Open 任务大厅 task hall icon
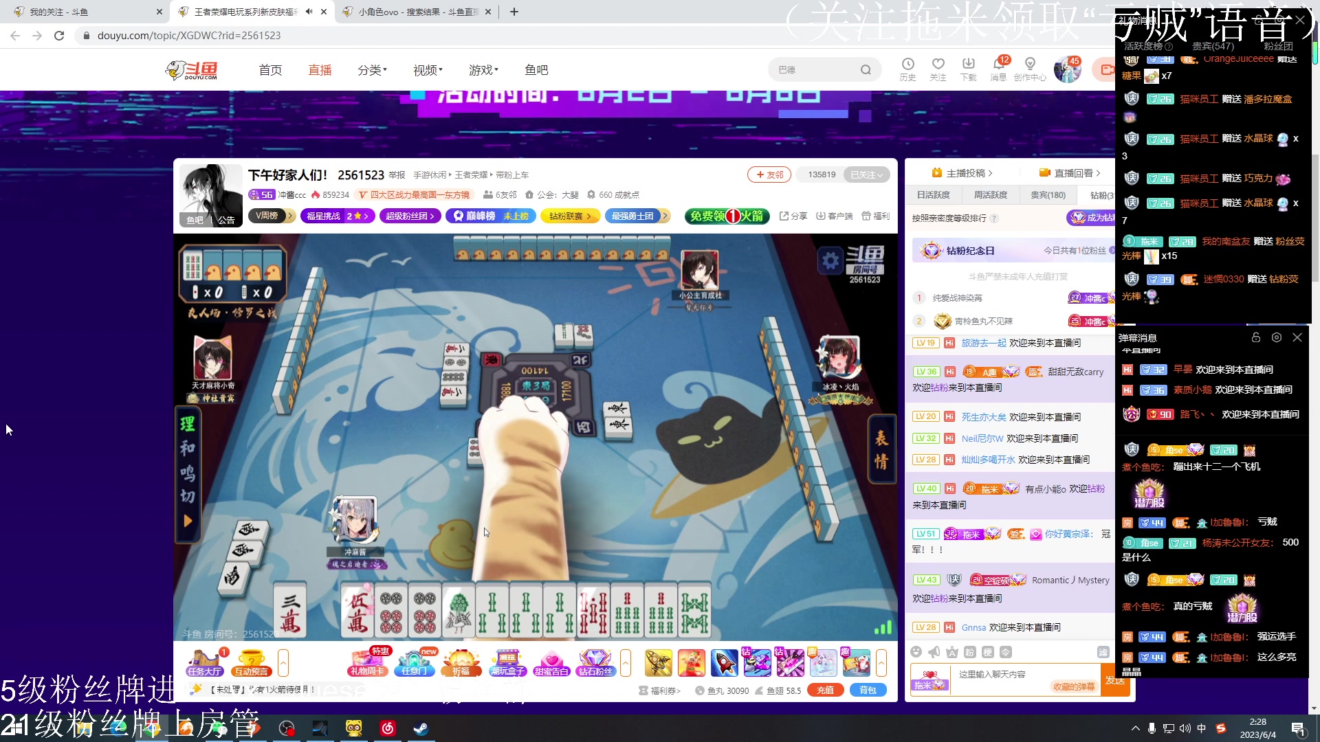 [x=203, y=662]
